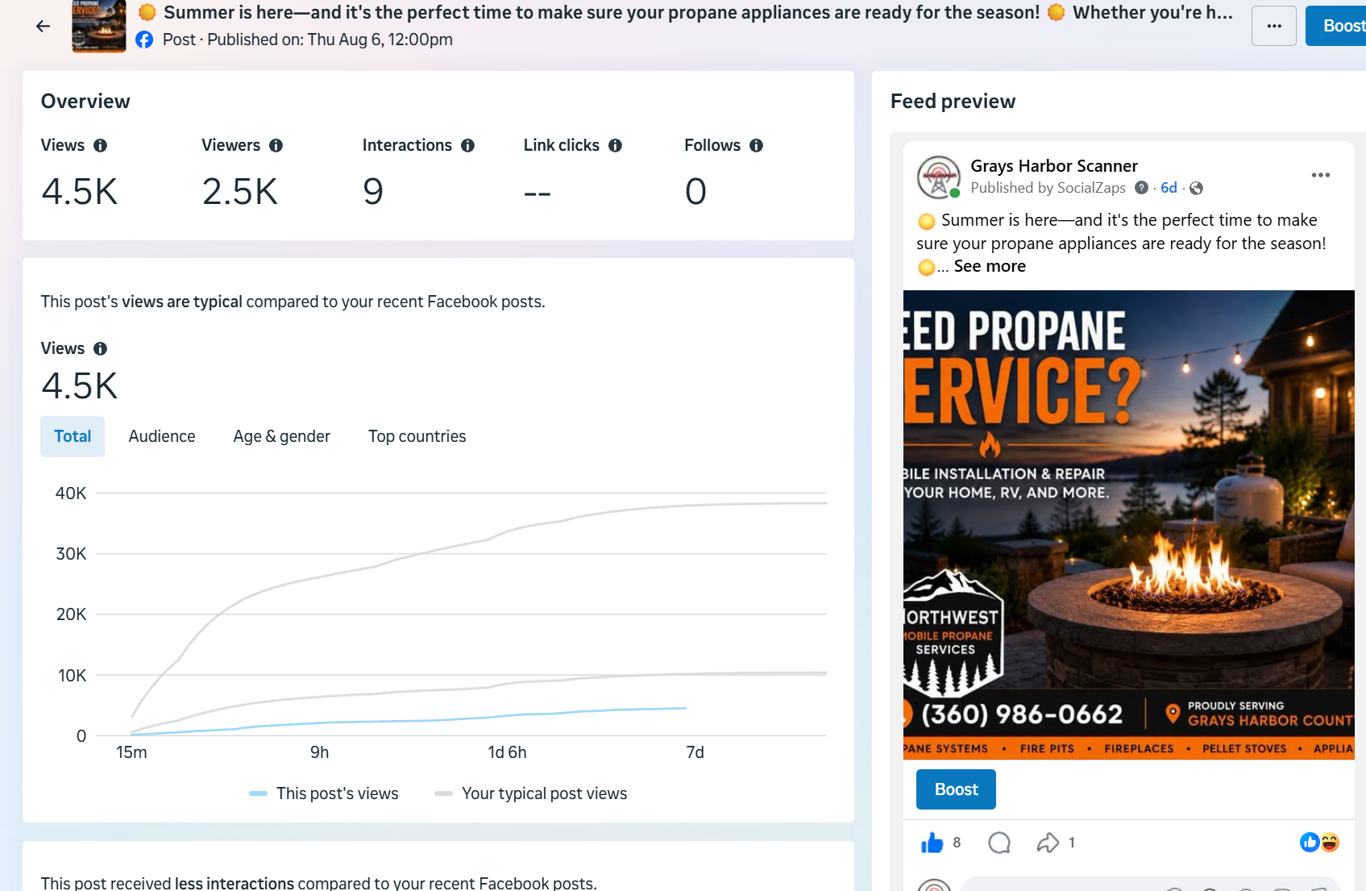Click the 'Published by SocialZaps' text
Image resolution: width=1366 pixels, height=891 pixels.
[x=1048, y=188]
